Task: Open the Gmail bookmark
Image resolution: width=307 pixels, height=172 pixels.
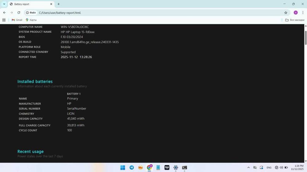Action: [17, 20]
